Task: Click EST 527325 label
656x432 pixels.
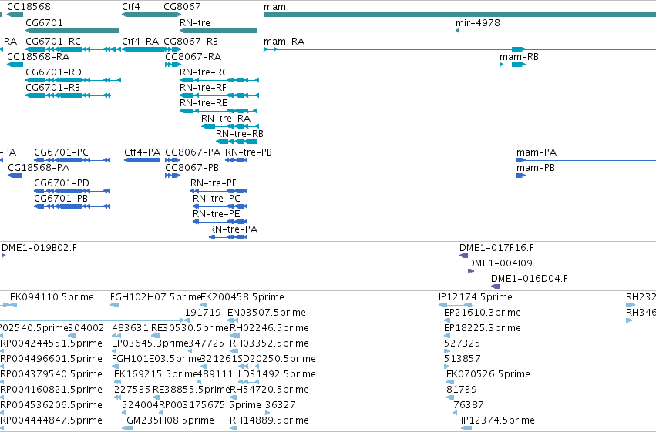Action: coord(462,343)
